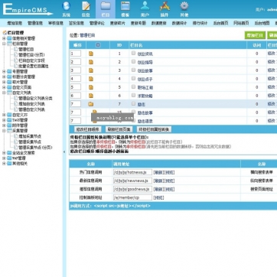Expand the 信息相关管理 tree node
Viewport: 277px width, 277px height.
click(4, 38)
